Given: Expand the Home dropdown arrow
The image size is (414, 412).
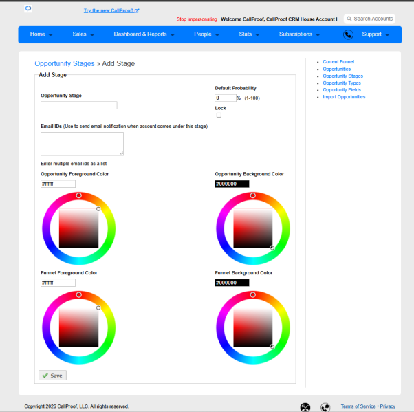Looking at the screenshot, I should click(51, 35).
